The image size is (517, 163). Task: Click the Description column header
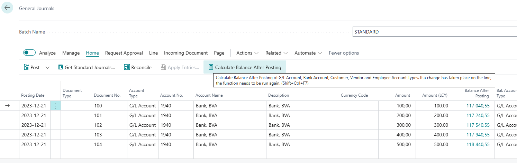[x=279, y=95]
